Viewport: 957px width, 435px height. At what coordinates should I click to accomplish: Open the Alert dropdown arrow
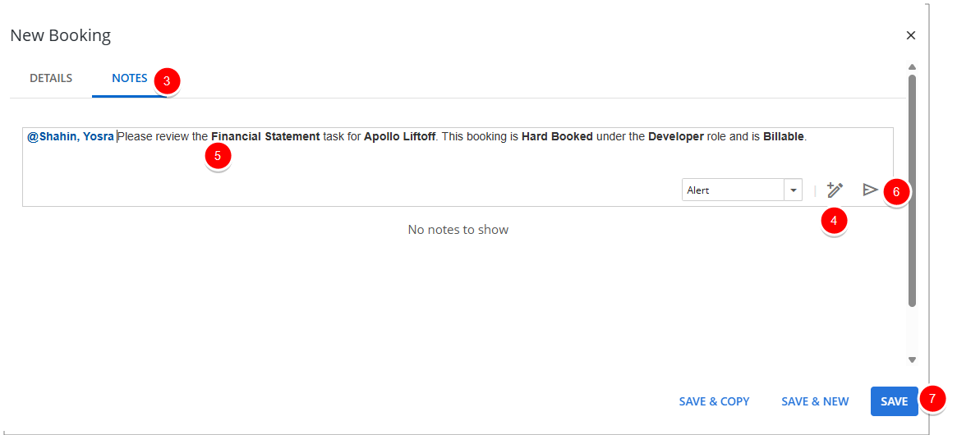[x=794, y=190]
